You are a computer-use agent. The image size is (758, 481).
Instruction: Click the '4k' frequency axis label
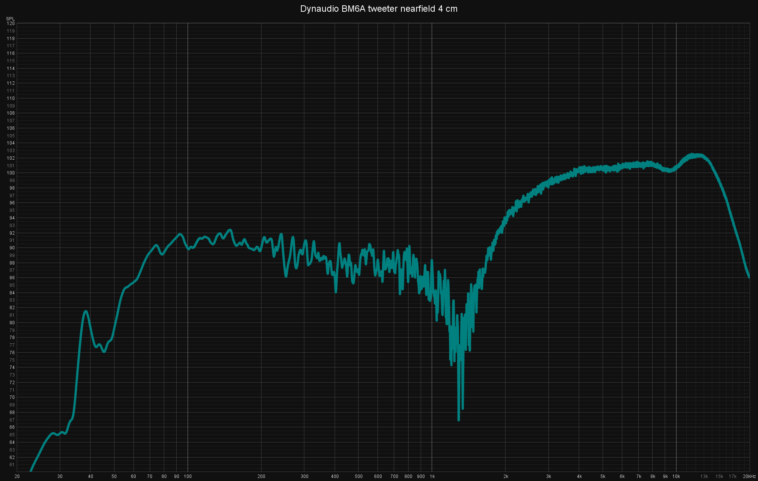[579, 476]
